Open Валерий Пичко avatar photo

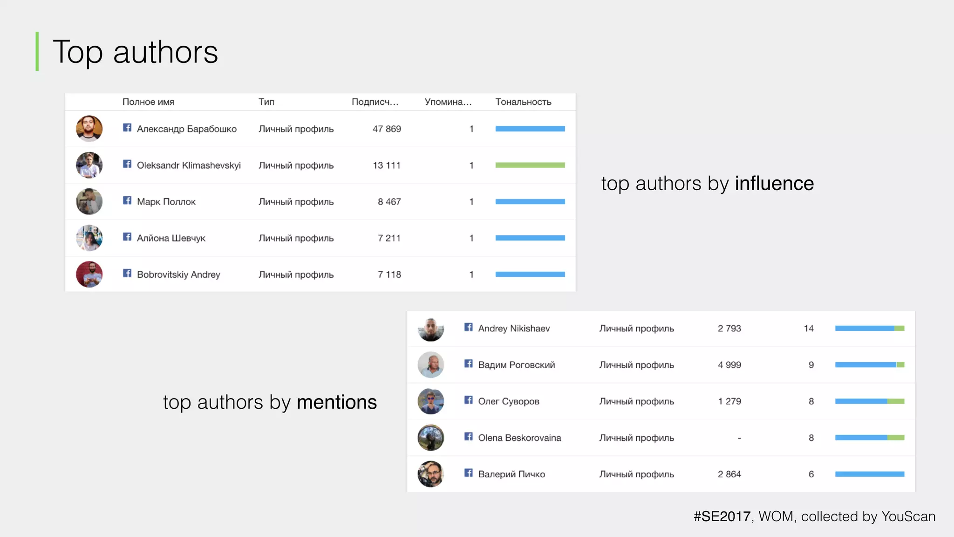click(x=431, y=474)
